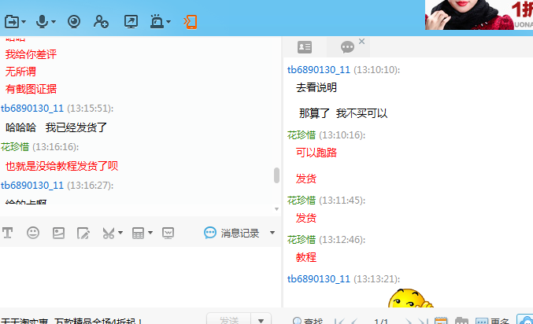The image size is (533, 324).
Task: Click history sender 花珍惜 at 13:11:45
Action: point(302,201)
